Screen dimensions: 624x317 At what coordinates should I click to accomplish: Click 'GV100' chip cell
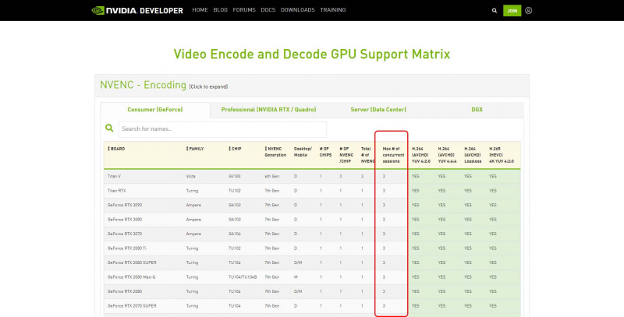tap(235, 176)
